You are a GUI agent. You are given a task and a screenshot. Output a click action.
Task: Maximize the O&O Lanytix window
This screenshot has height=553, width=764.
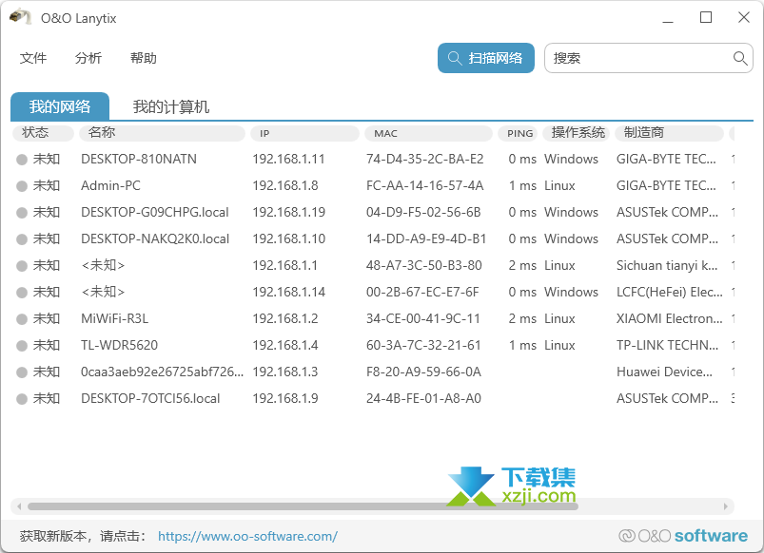click(706, 18)
